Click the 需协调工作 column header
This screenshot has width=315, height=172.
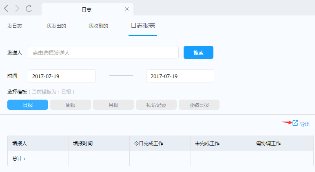pos(282,144)
